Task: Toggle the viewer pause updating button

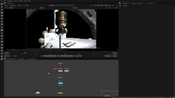Action: 107,5
